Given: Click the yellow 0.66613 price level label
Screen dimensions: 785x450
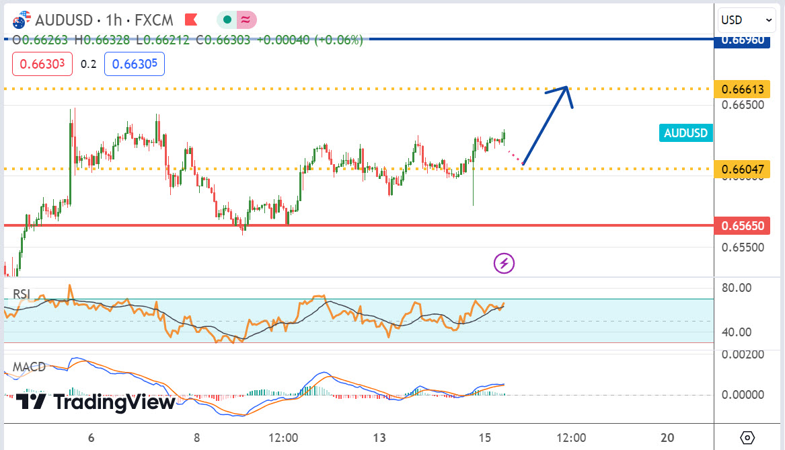Looking at the screenshot, I should (x=742, y=89).
